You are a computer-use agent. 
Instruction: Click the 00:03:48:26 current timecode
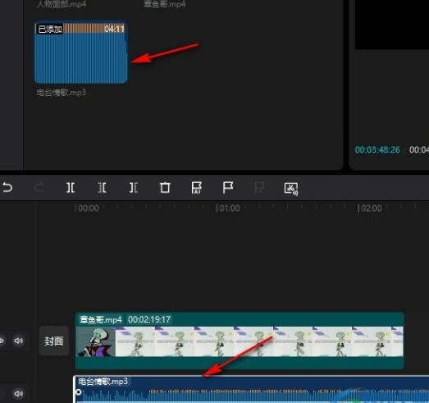[x=377, y=149]
